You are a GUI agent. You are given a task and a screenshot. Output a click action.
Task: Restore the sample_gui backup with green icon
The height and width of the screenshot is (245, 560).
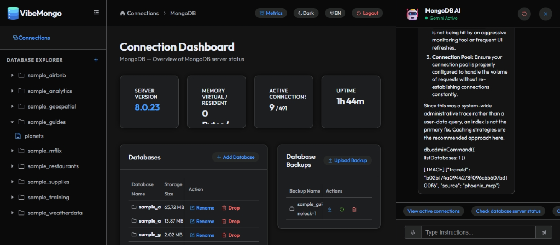(x=342, y=210)
